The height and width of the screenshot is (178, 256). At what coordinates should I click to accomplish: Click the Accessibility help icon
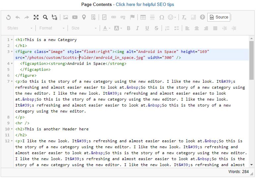(x=203, y=17)
